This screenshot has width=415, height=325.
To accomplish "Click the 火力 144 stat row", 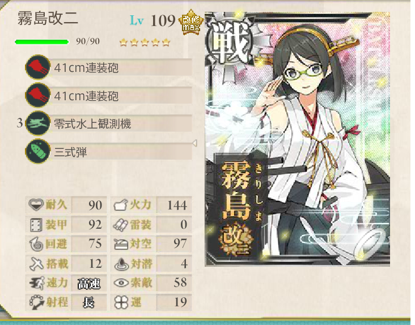I will pyautogui.click(x=151, y=205).
